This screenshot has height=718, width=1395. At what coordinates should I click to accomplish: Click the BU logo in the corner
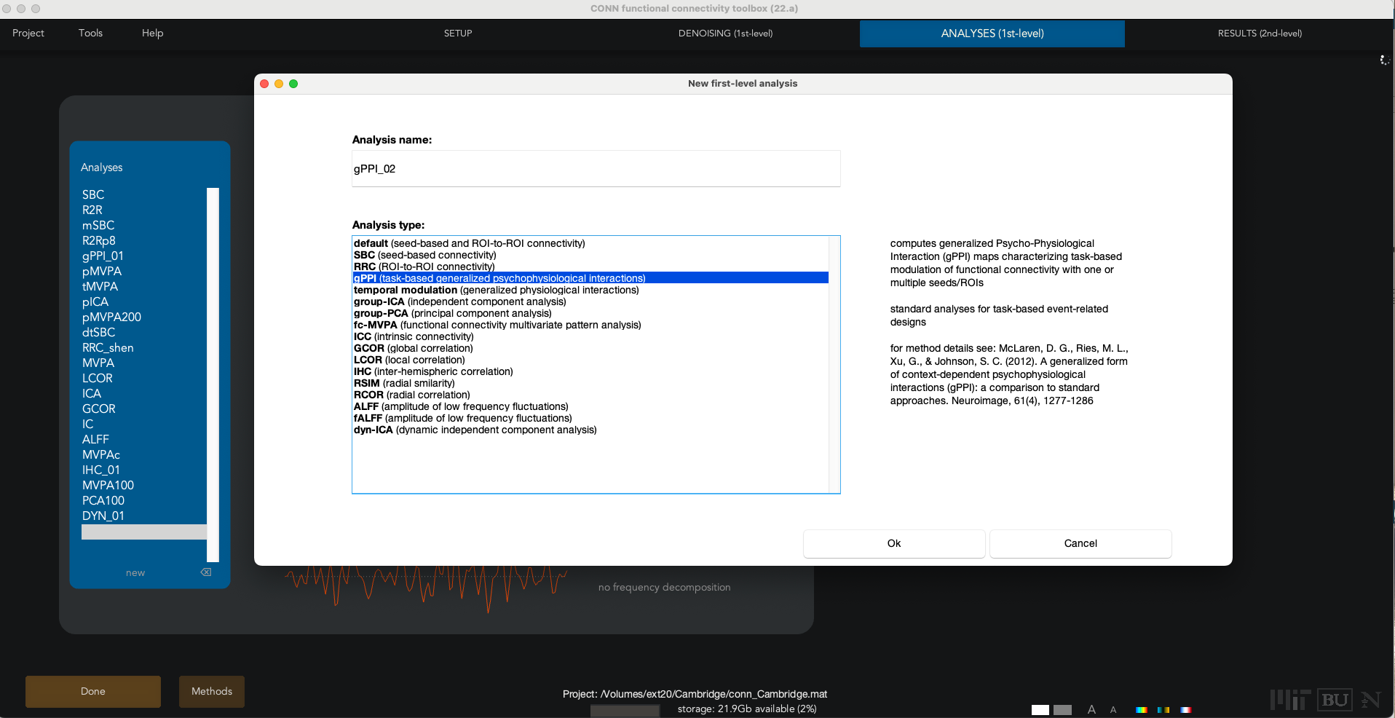click(x=1335, y=700)
